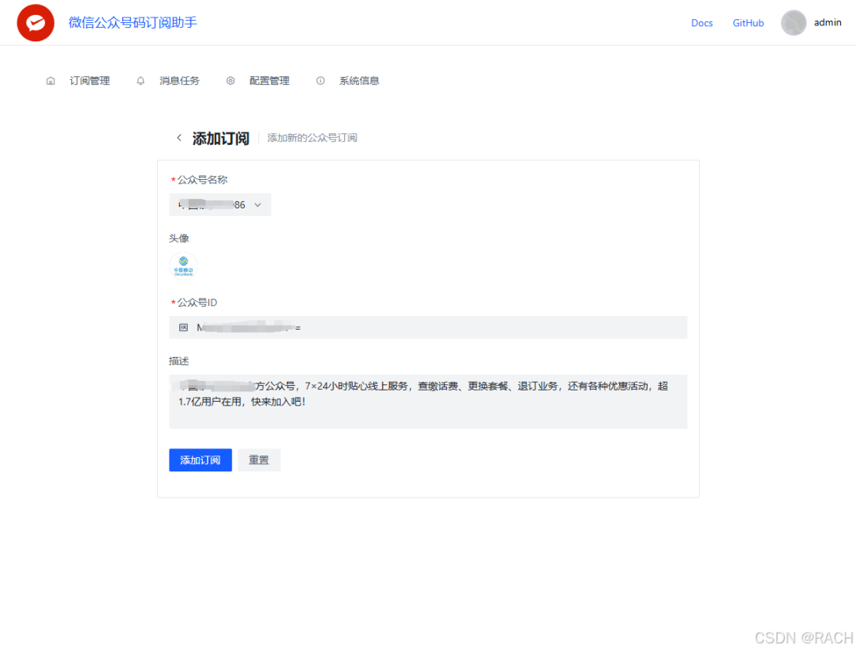Screen dimensions: 856x652
Task: Switch to the 订阅管理 section
Action: point(89,80)
